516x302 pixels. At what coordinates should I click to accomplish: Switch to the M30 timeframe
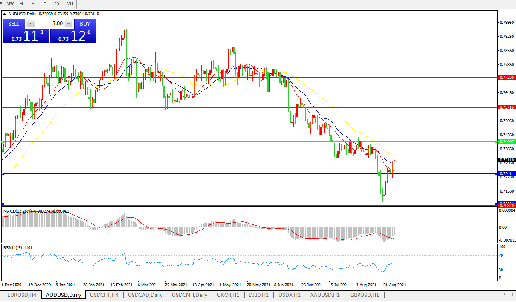[x=10, y=3]
